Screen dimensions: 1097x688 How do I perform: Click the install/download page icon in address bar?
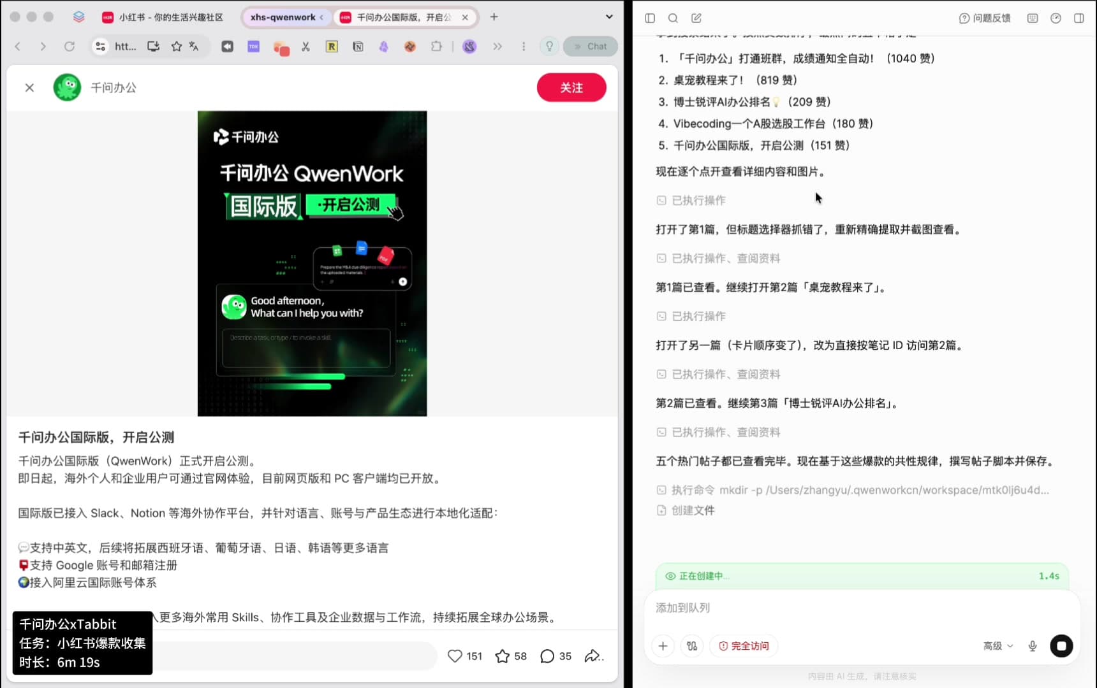pyautogui.click(x=153, y=47)
